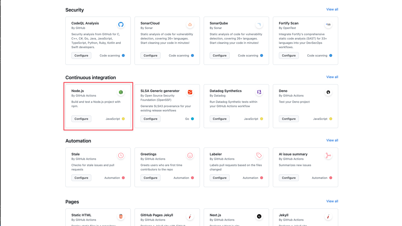Image resolution: width=402 pixels, height=226 pixels.
Task: Click the Node.js green hexagon icon
Action: (121, 92)
